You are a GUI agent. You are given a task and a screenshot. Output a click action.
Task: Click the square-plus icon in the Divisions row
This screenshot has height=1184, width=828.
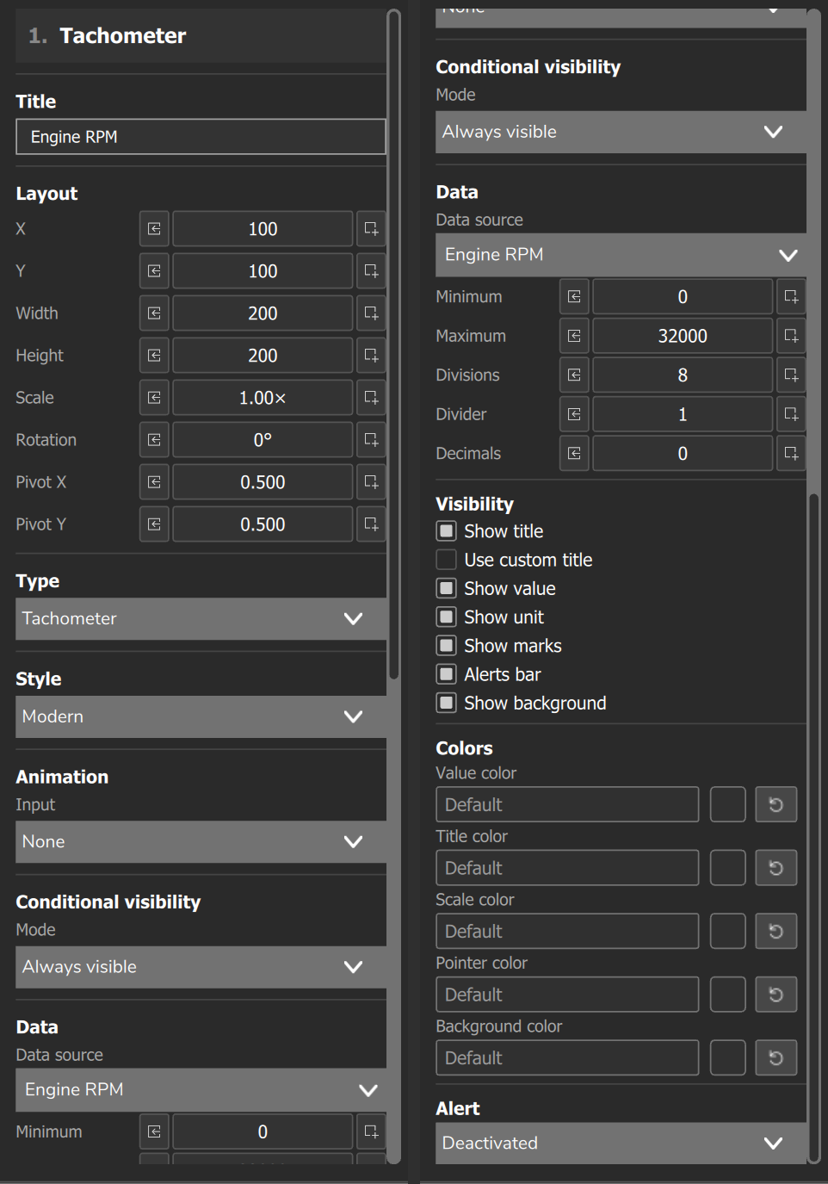tap(791, 375)
